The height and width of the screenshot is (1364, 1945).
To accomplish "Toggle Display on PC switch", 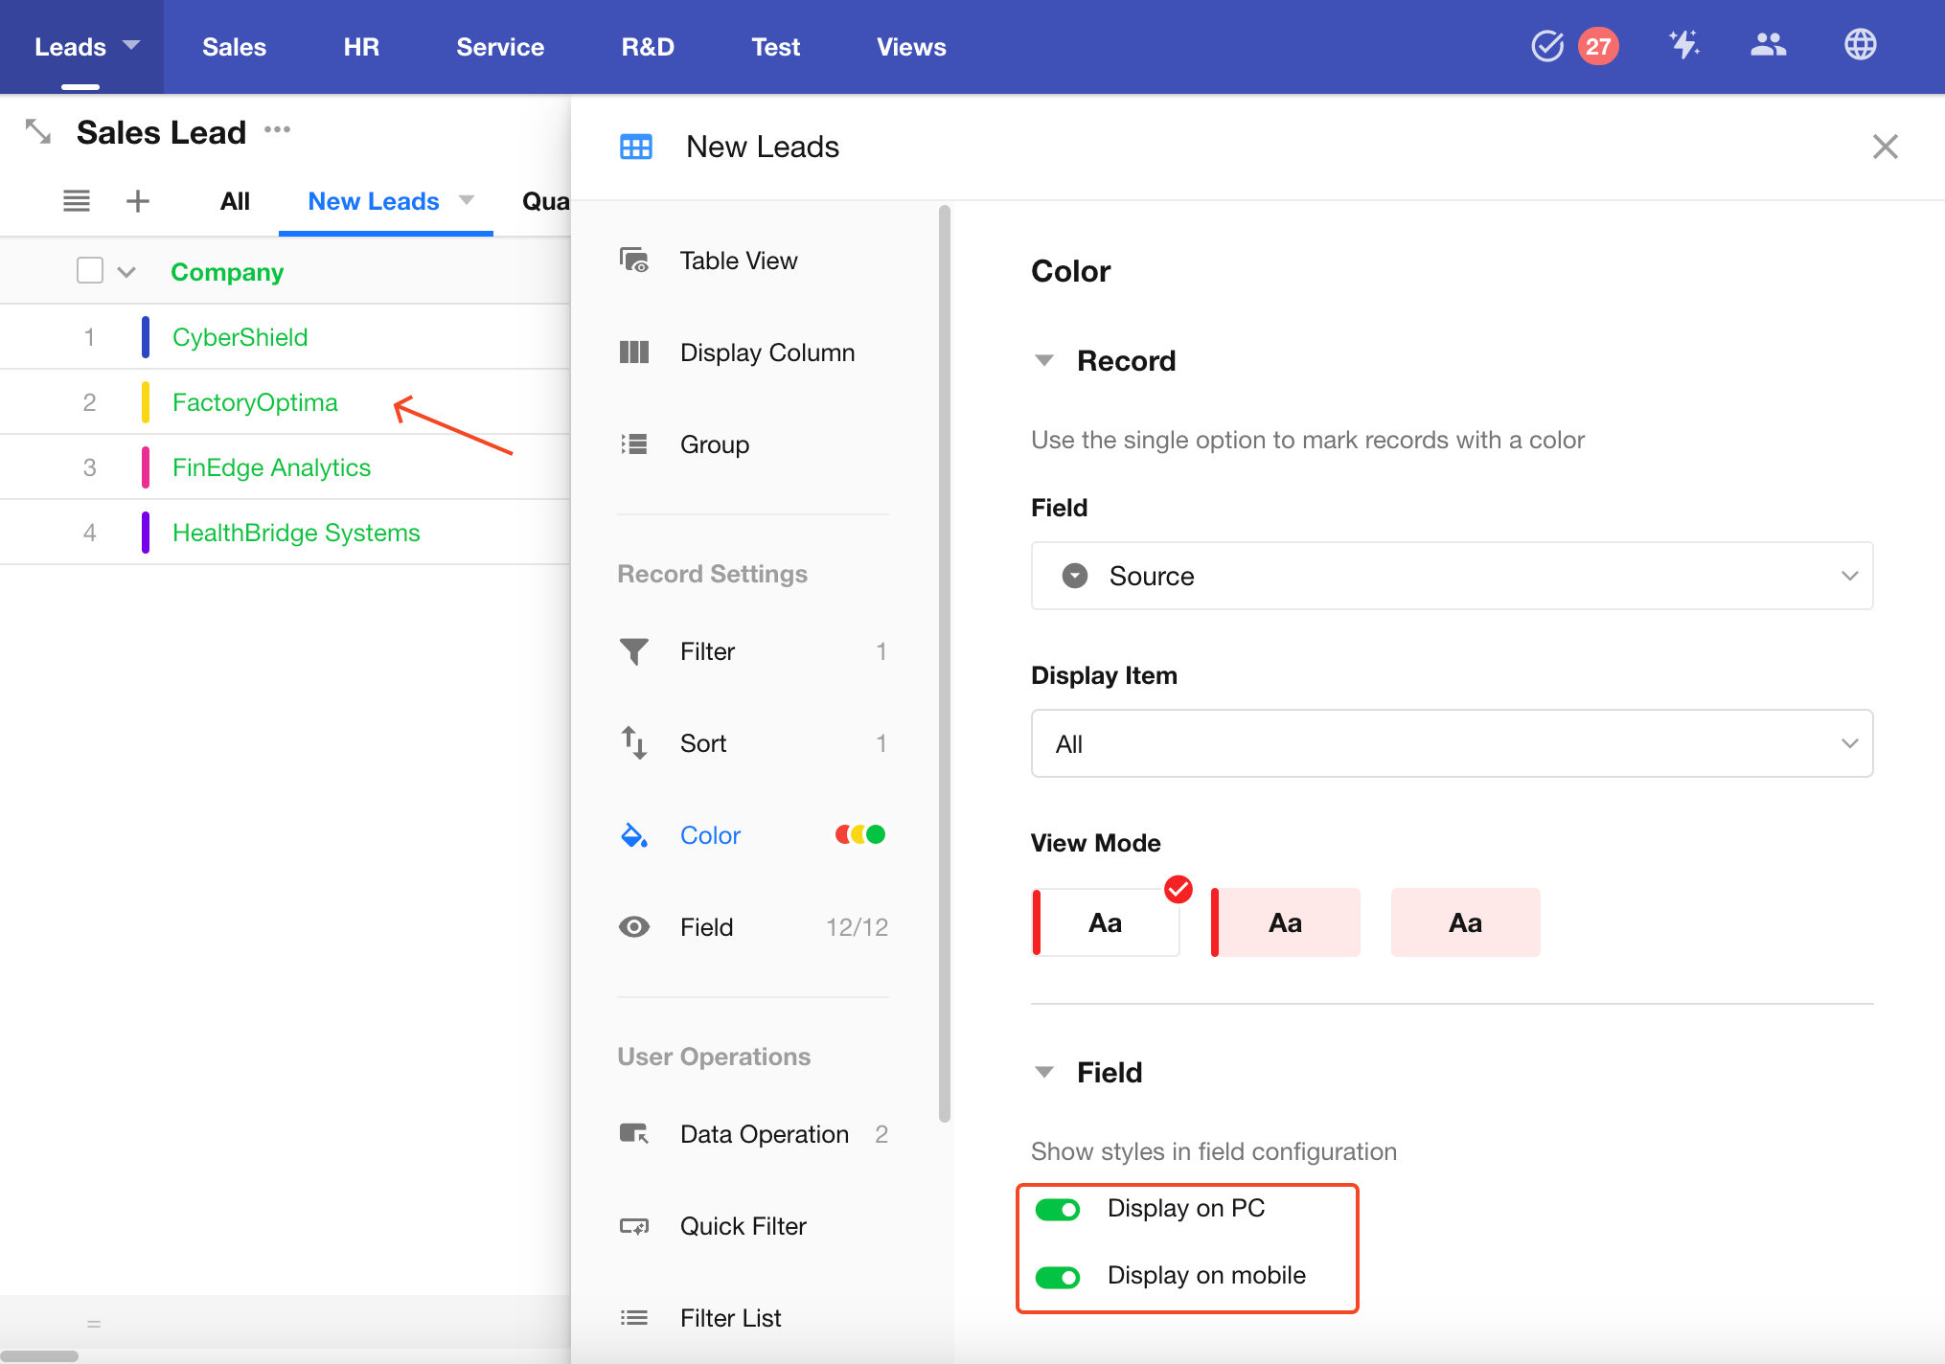I will (x=1058, y=1209).
